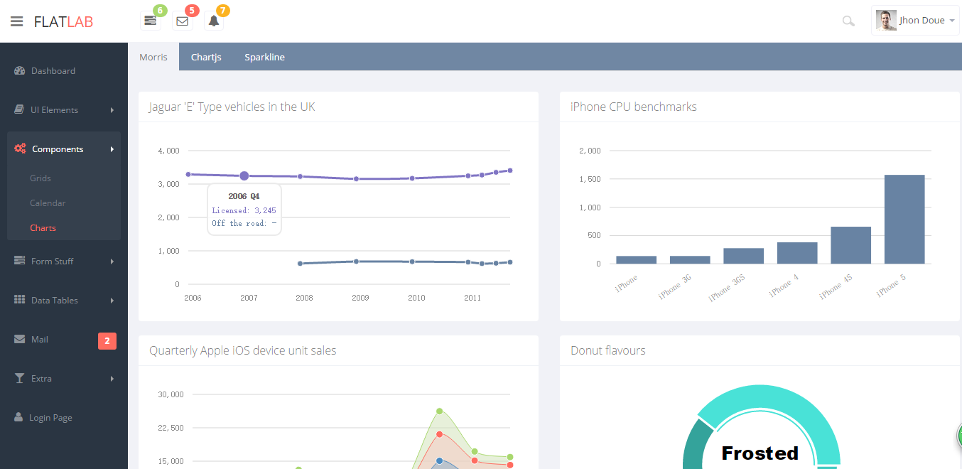Click the red Mail badge showing 2
The height and width of the screenshot is (469, 962).
107,341
